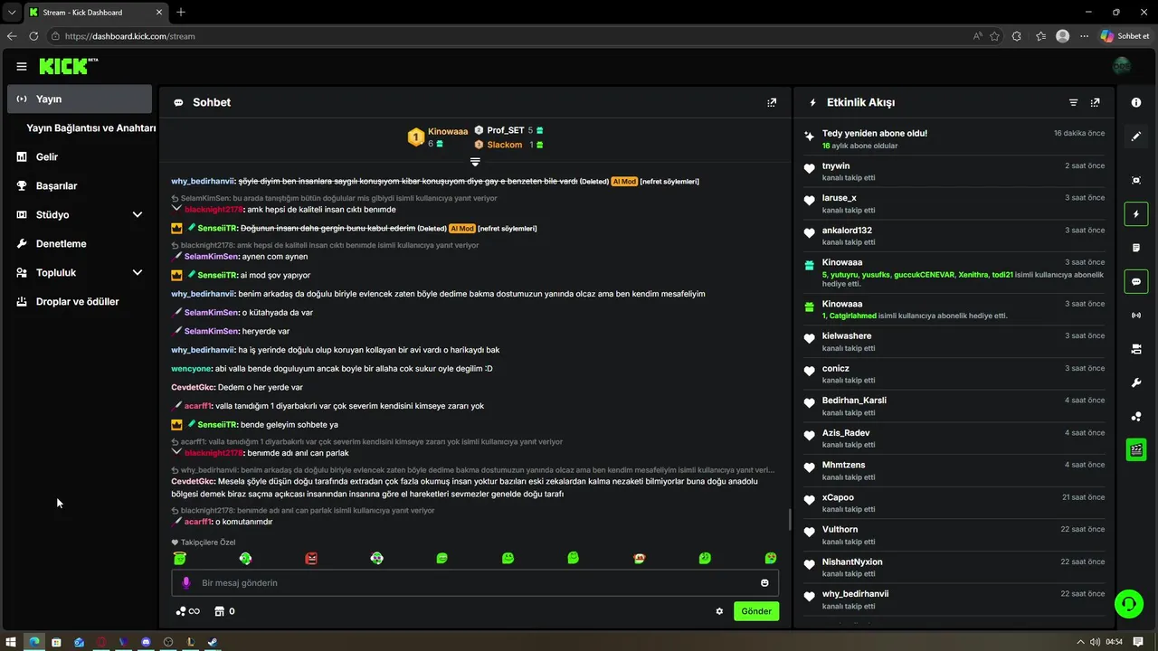The image size is (1158, 651).
Task: Click username wencyone in chat
Action: [191, 368]
